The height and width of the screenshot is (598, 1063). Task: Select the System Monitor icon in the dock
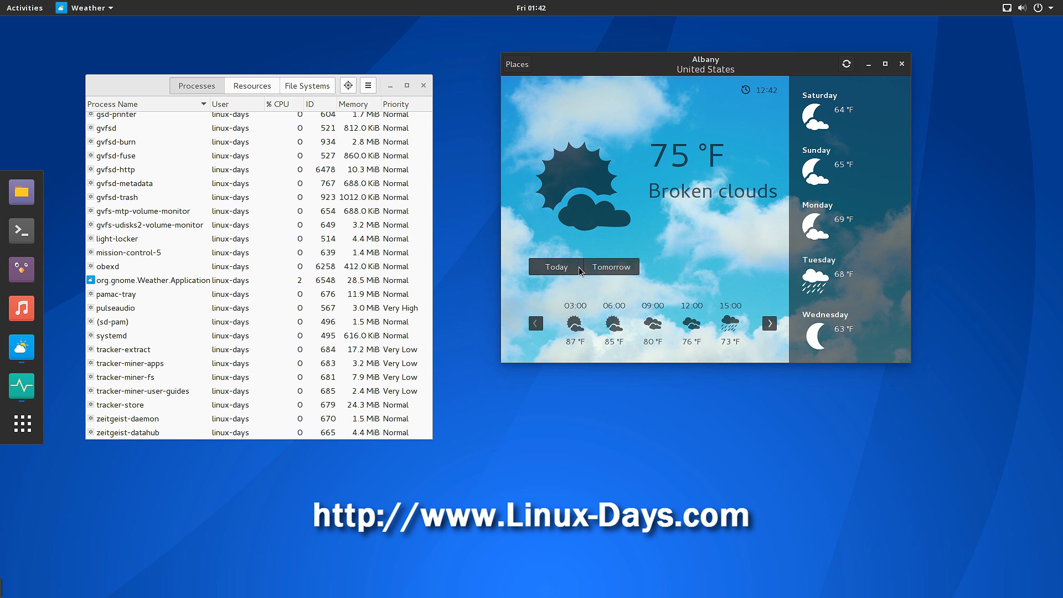pos(22,386)
